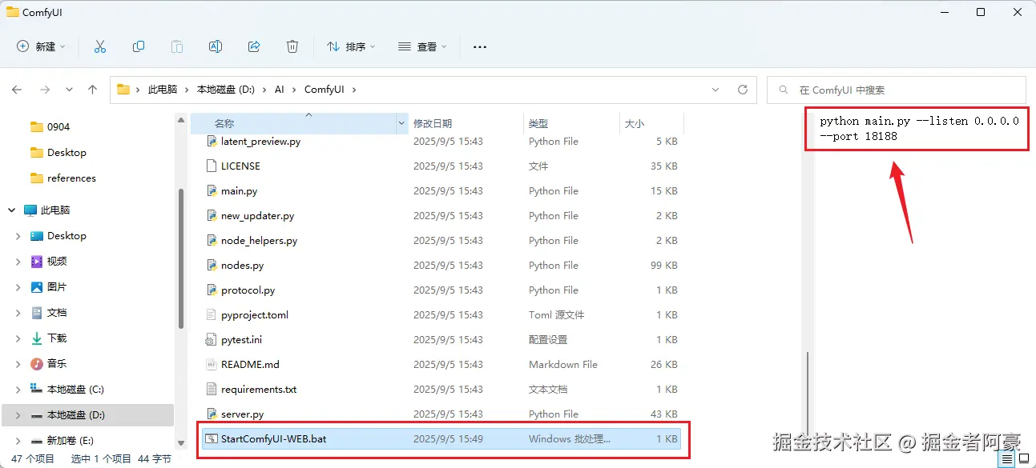This screenshot has height=468, width=1036.
Task: Expand the 下载 tree node
Action: point(18,338)
